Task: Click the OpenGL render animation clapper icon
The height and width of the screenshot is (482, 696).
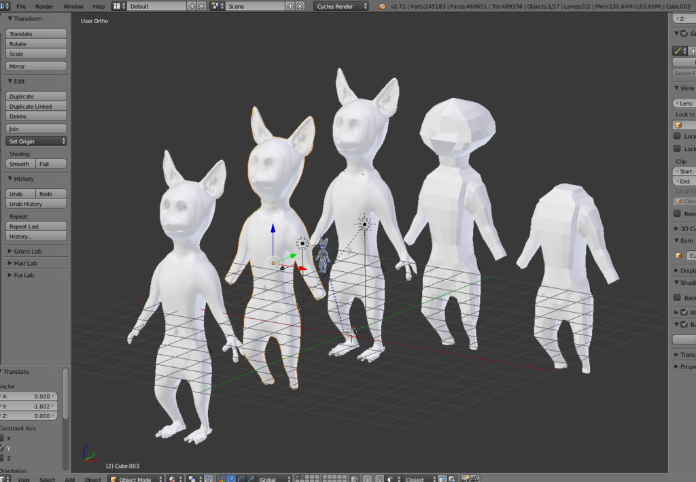Action: coord(474,479)
